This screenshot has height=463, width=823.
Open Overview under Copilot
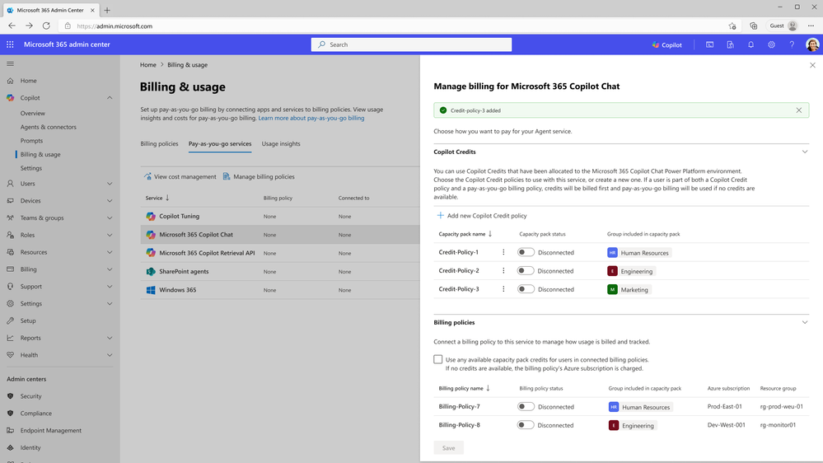[x=33, y=114]
